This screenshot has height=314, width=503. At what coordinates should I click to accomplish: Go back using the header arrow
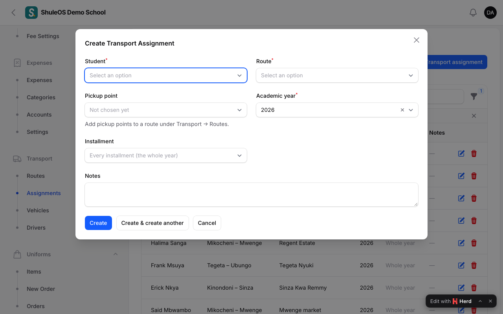click(x=14, y=13)
